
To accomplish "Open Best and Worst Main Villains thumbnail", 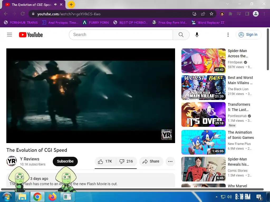I will point(203,88).
